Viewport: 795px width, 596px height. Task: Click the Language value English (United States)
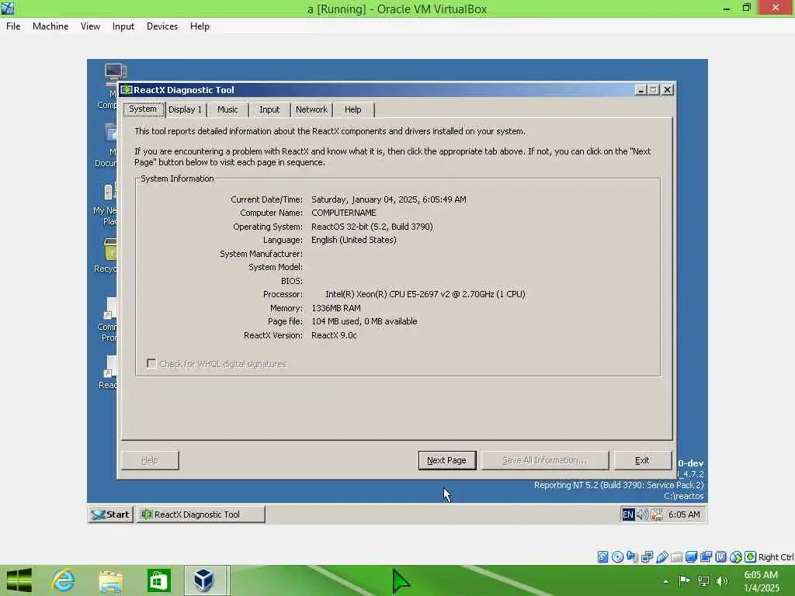354,240
